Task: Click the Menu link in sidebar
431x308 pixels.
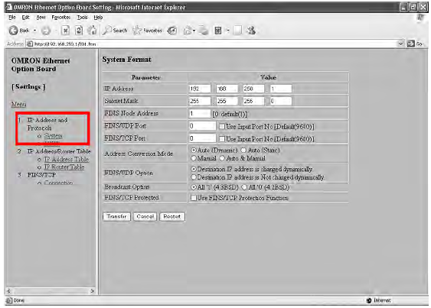Action: point(18,104)
